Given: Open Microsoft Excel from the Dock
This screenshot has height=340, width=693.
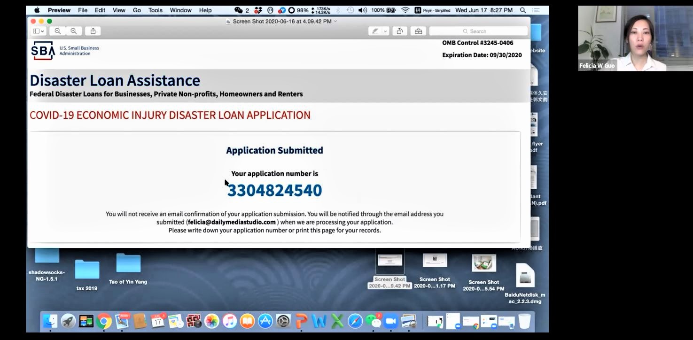Looking at the screenshot, I should tap(337, 321).
